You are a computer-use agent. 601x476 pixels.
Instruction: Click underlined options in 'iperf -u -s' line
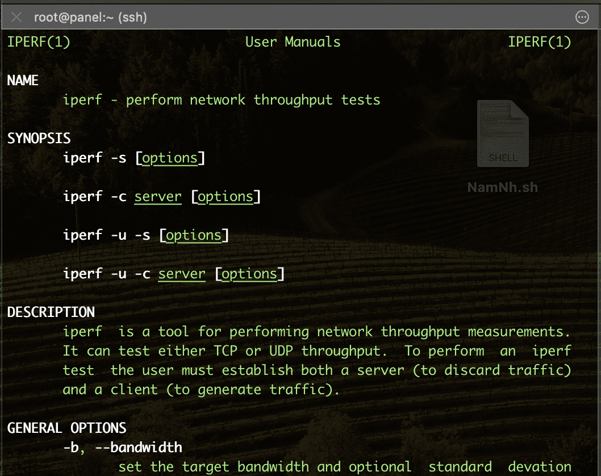pos(193,235)
